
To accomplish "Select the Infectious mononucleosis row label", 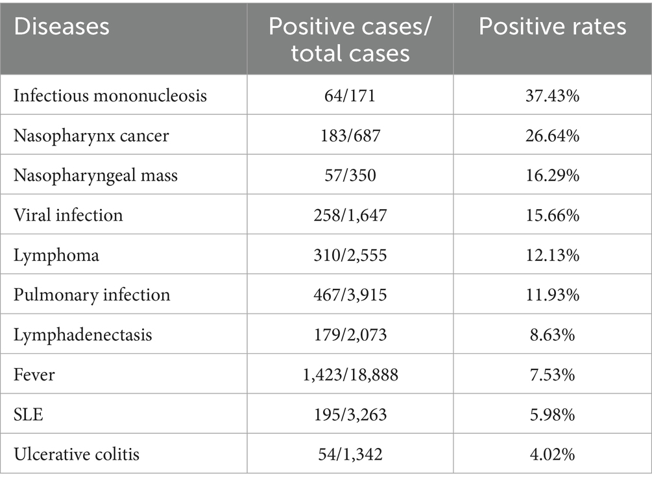I will pyautogui.click(x=110, y=96).
